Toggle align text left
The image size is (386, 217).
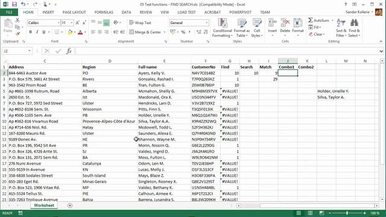click(93, 32)
